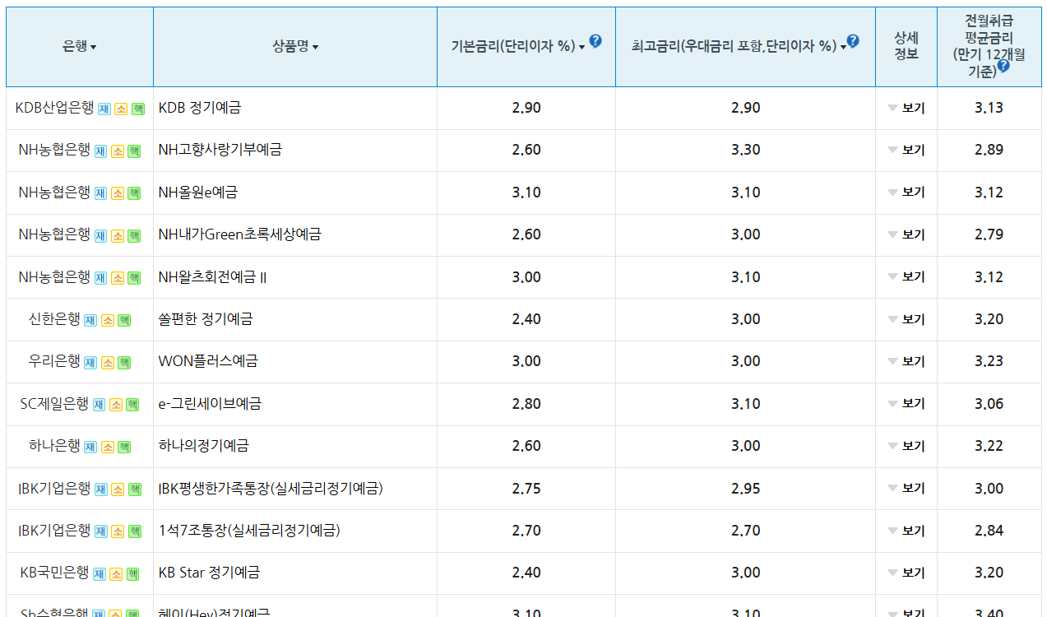Sort by 기본금리(단리이자 %) column
Image resolution: width=1047 pixels, height=617 pixels.
point(518,47)
